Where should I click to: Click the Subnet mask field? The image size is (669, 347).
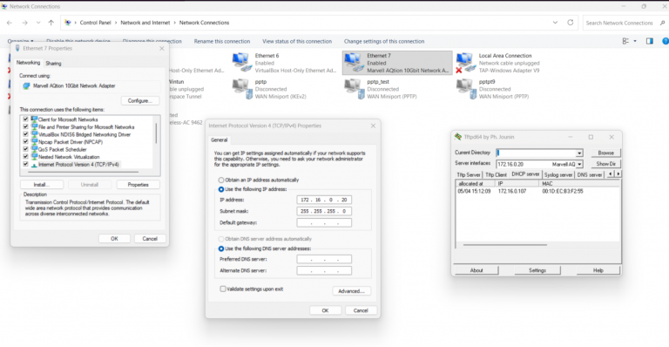click(324, 211)
